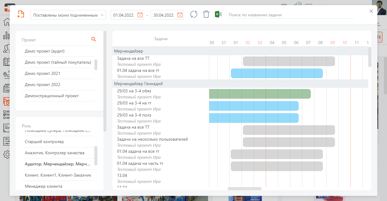Pick the 'Менеджер клиента' role

pos(44,186)
